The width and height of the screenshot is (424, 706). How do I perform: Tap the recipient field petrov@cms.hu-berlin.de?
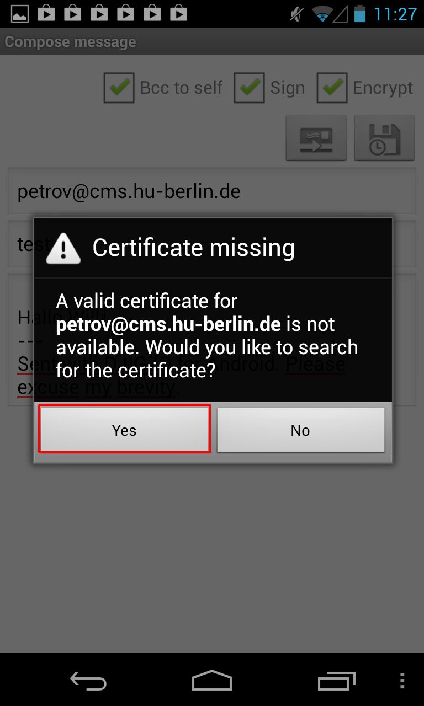pyautogui.click(x=212, y=191)
